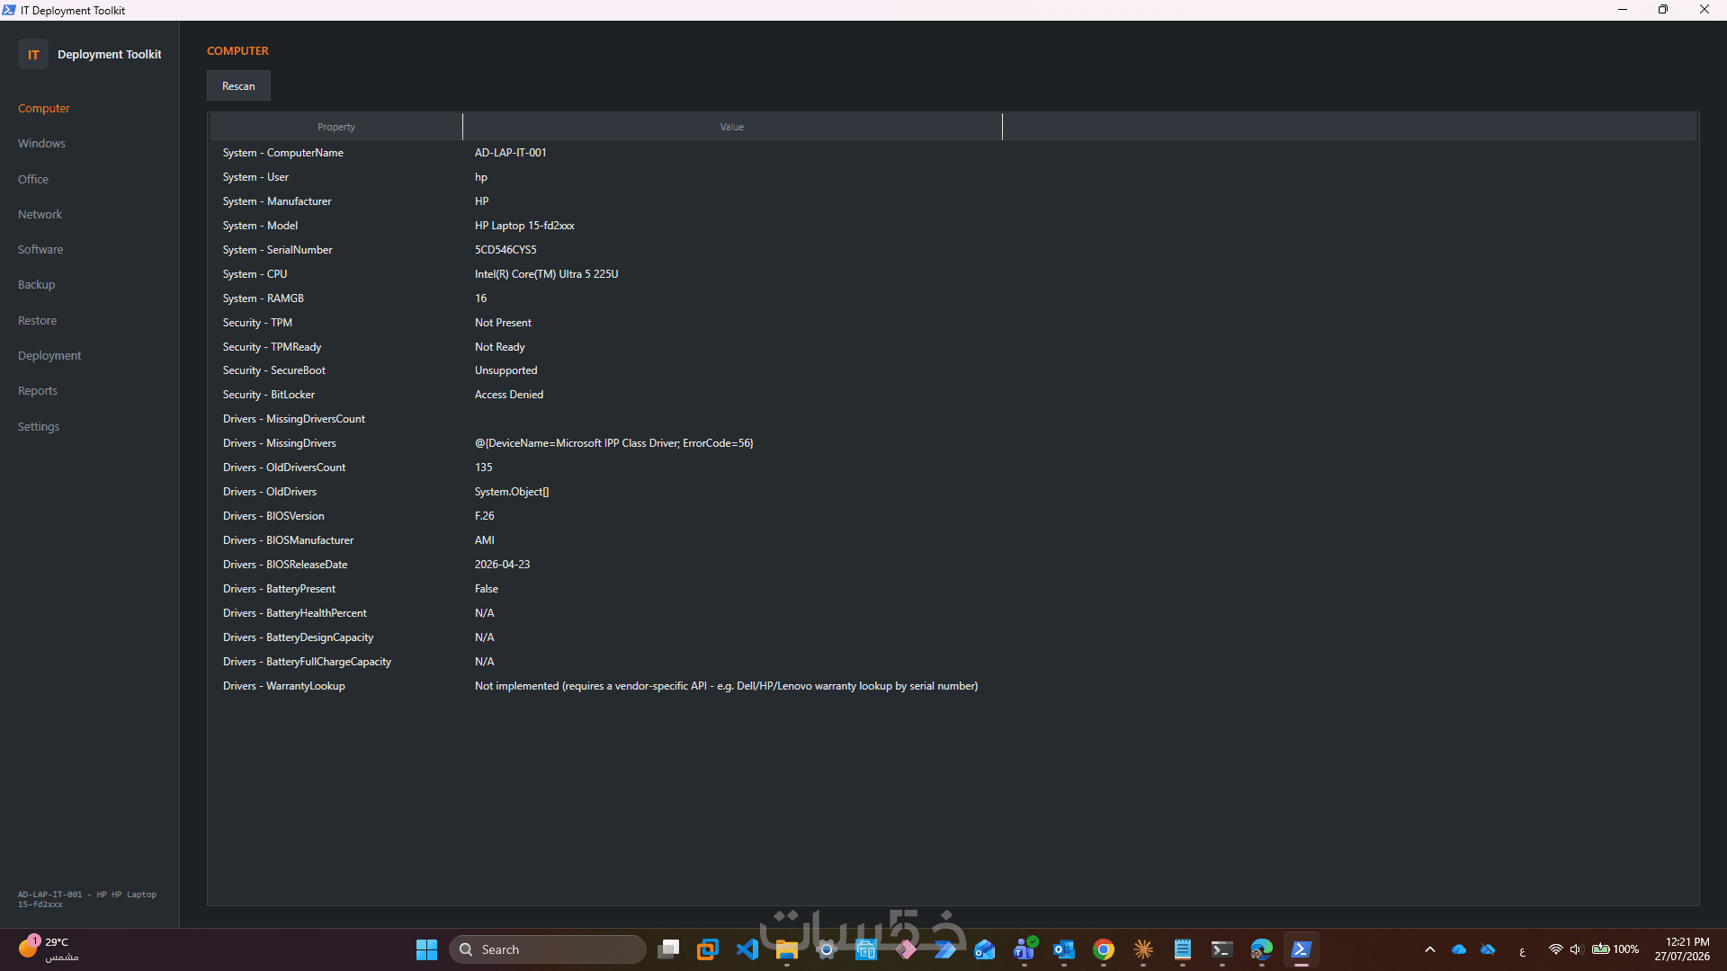Navigate to Restore in the sidebar

[x=38, y=320]
